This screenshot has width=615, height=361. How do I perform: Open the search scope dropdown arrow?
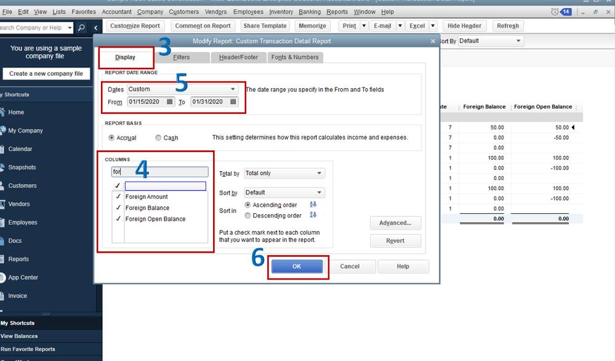point(70,28)
